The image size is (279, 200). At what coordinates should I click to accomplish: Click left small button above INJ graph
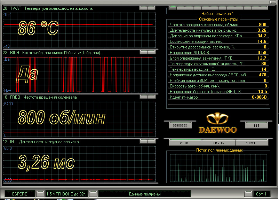pos(144,141)
